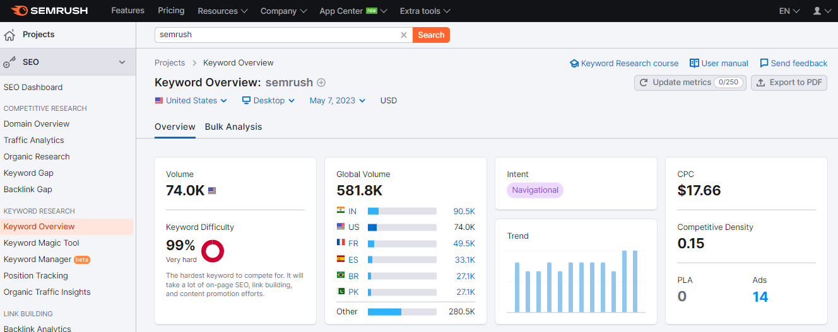Click the France flag in Global Volume
Screen dimensions: 838x332
tap(341, 243)
